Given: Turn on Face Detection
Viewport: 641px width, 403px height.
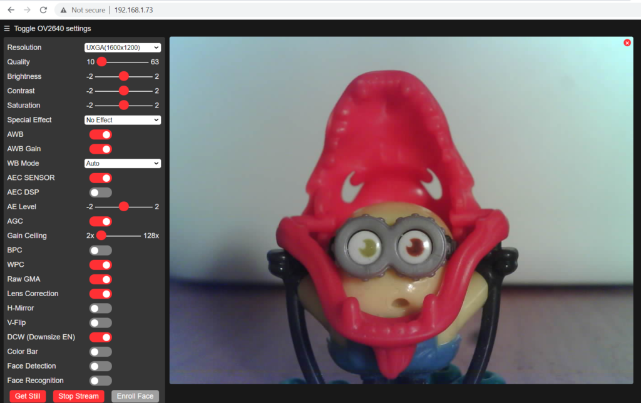Looking at the screenshot, I should point(101,366).
